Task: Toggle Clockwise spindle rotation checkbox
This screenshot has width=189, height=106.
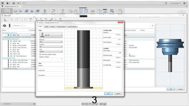Action: click(40, 54)
